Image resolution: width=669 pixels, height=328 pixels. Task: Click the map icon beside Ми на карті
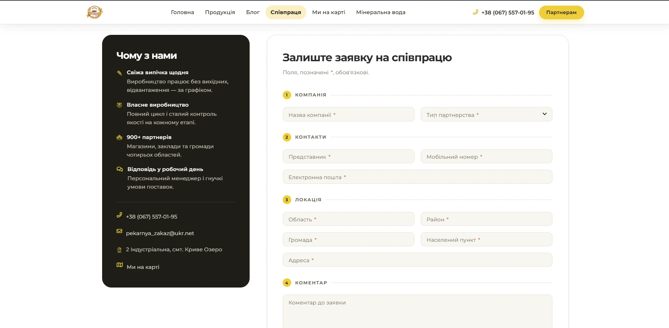(x=120, y=265)
